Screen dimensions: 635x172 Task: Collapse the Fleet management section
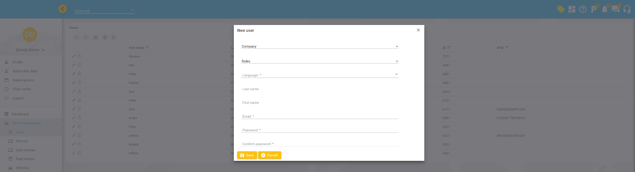[57, 123]
